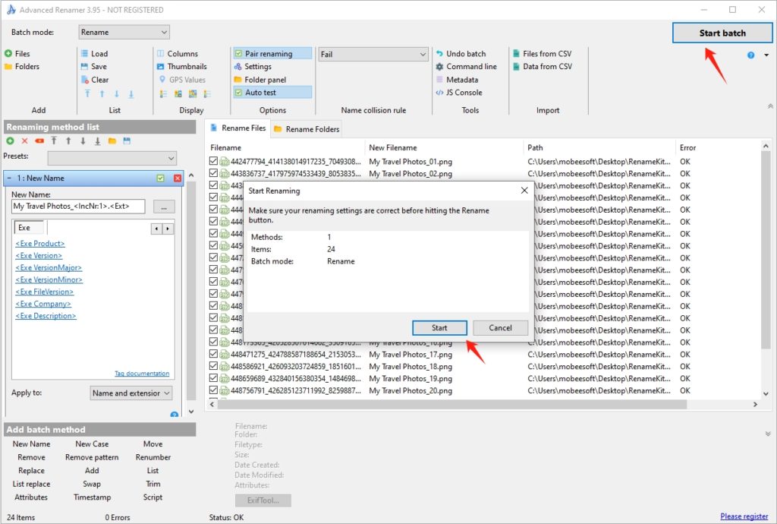Select the Thumbnails display icon
This screenshot has width=777, height=524.
click(181, 66)
